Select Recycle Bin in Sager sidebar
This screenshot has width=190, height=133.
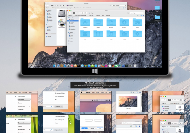(73, 26)
